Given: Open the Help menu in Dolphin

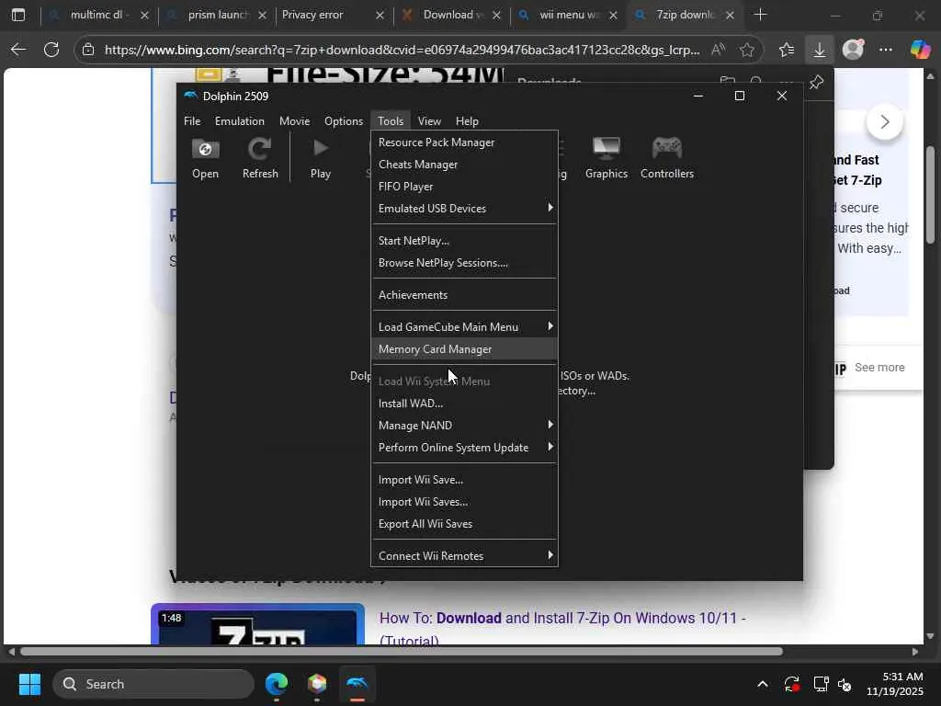Looking at the screenshot, I should [467, 121].
